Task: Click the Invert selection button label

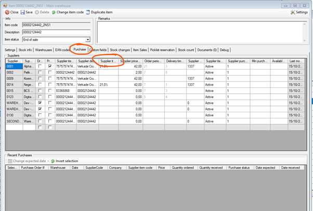Action: tap(67, 161)
